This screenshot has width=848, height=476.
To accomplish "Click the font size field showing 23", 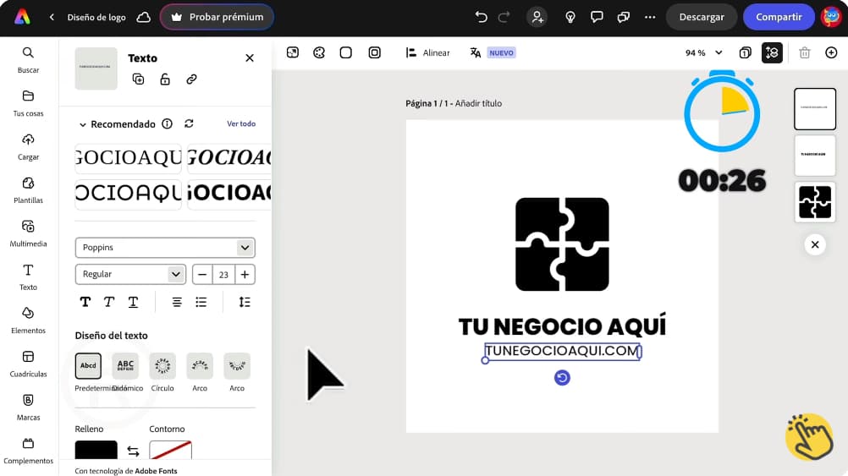I will 223,275.
